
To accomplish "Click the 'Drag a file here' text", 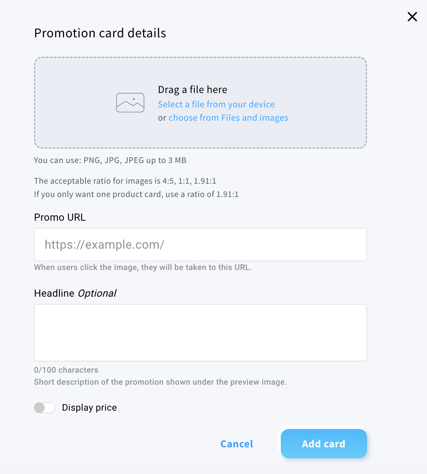I will coord(193,90).
